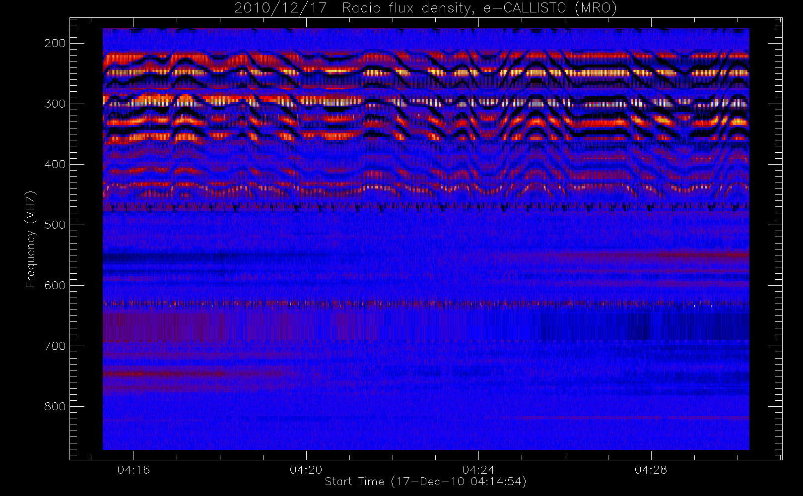Click the 04:16 time axis label

[134, 470]
